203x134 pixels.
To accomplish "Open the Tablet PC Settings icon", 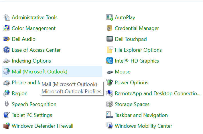I will 7,115.
